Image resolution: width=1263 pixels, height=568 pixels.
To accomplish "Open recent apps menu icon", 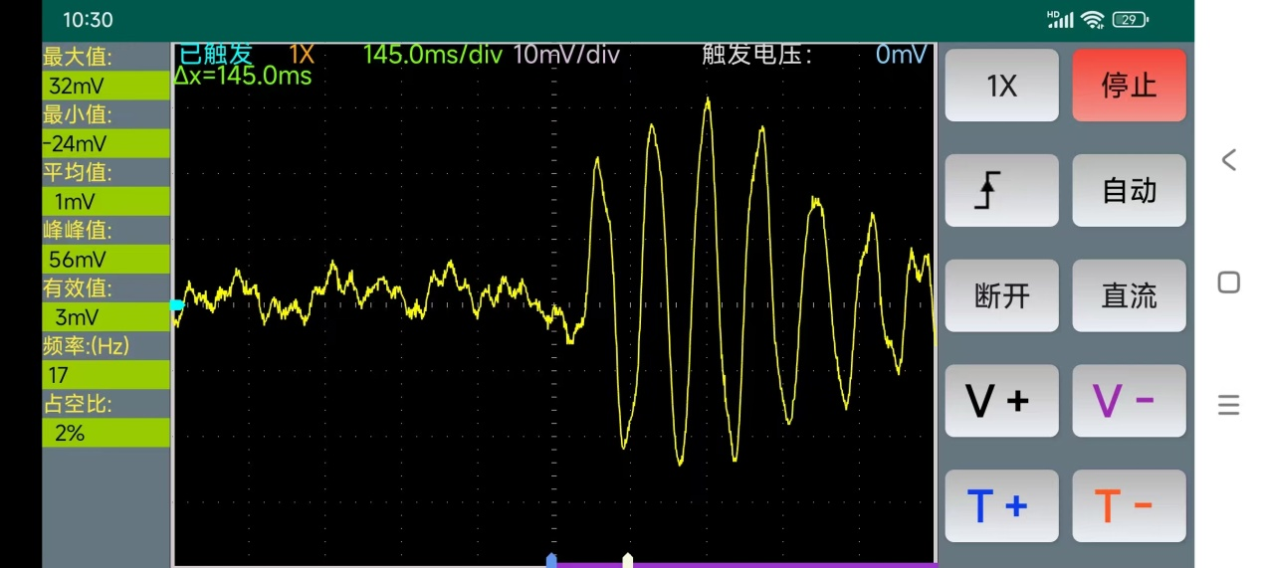I will [1229, 405].
